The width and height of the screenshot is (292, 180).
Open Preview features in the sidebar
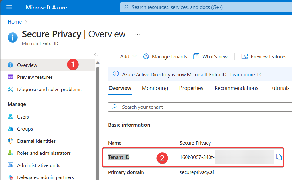coord(35,77)
